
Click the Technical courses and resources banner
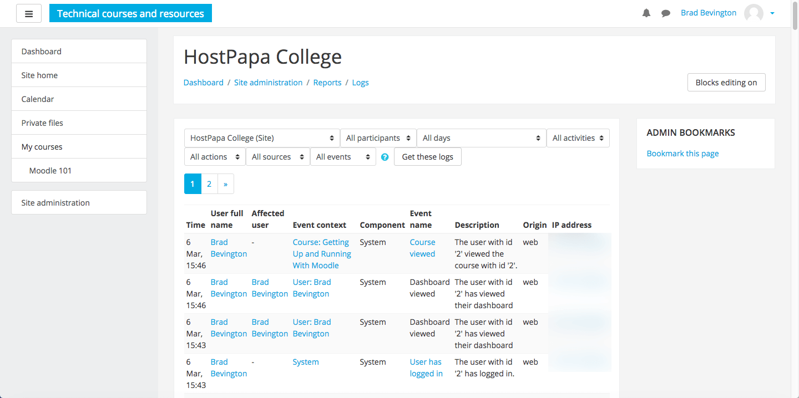[130, 13]
